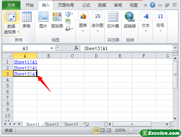The height and width of the screenshot is (137, 181).
Task: Click the zoom out minus button
Action: (x=131, y=130)
